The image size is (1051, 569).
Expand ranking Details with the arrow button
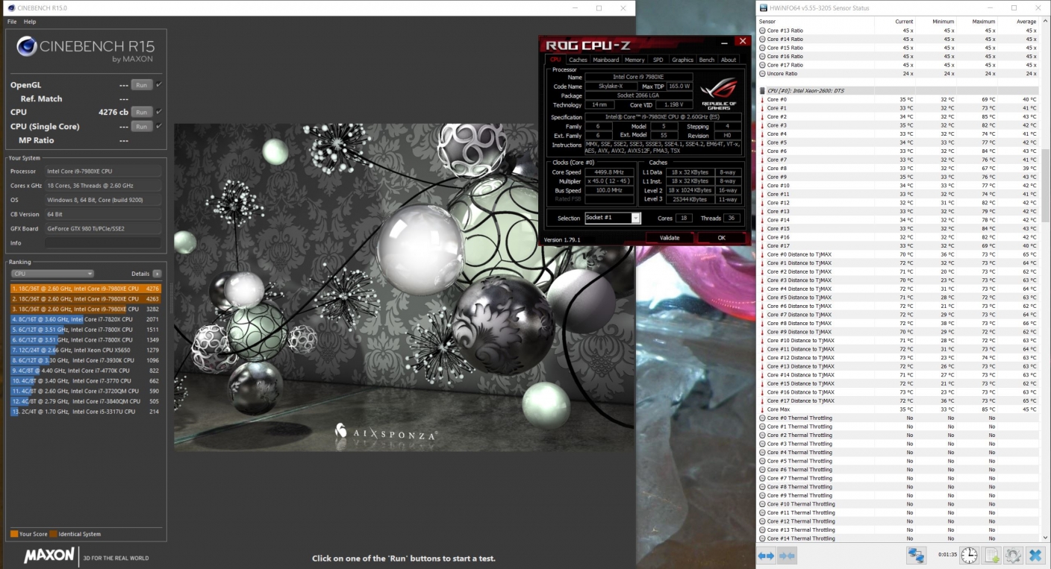tap(158, 274)
